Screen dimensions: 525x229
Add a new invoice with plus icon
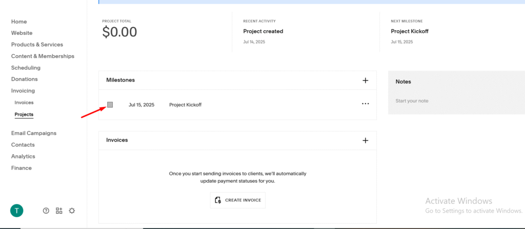pos(365,140)
